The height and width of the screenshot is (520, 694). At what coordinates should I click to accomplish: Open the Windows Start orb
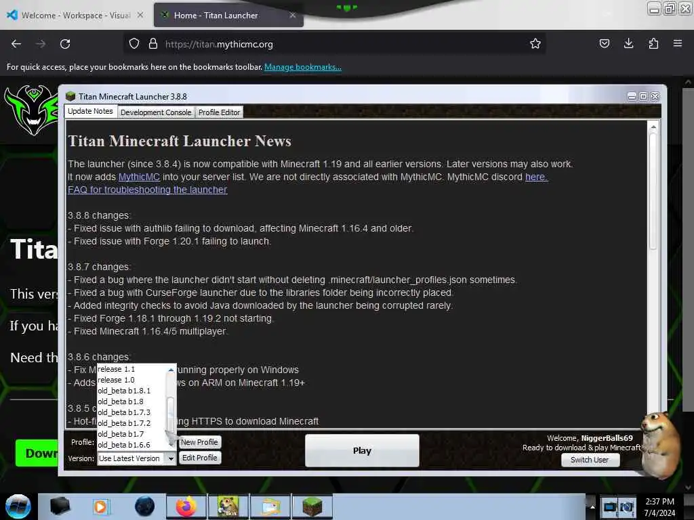pos(18,506)
